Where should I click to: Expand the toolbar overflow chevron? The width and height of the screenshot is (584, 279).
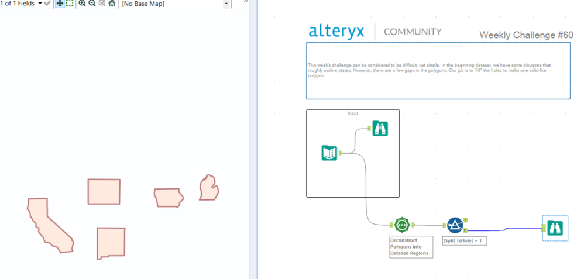246,2
